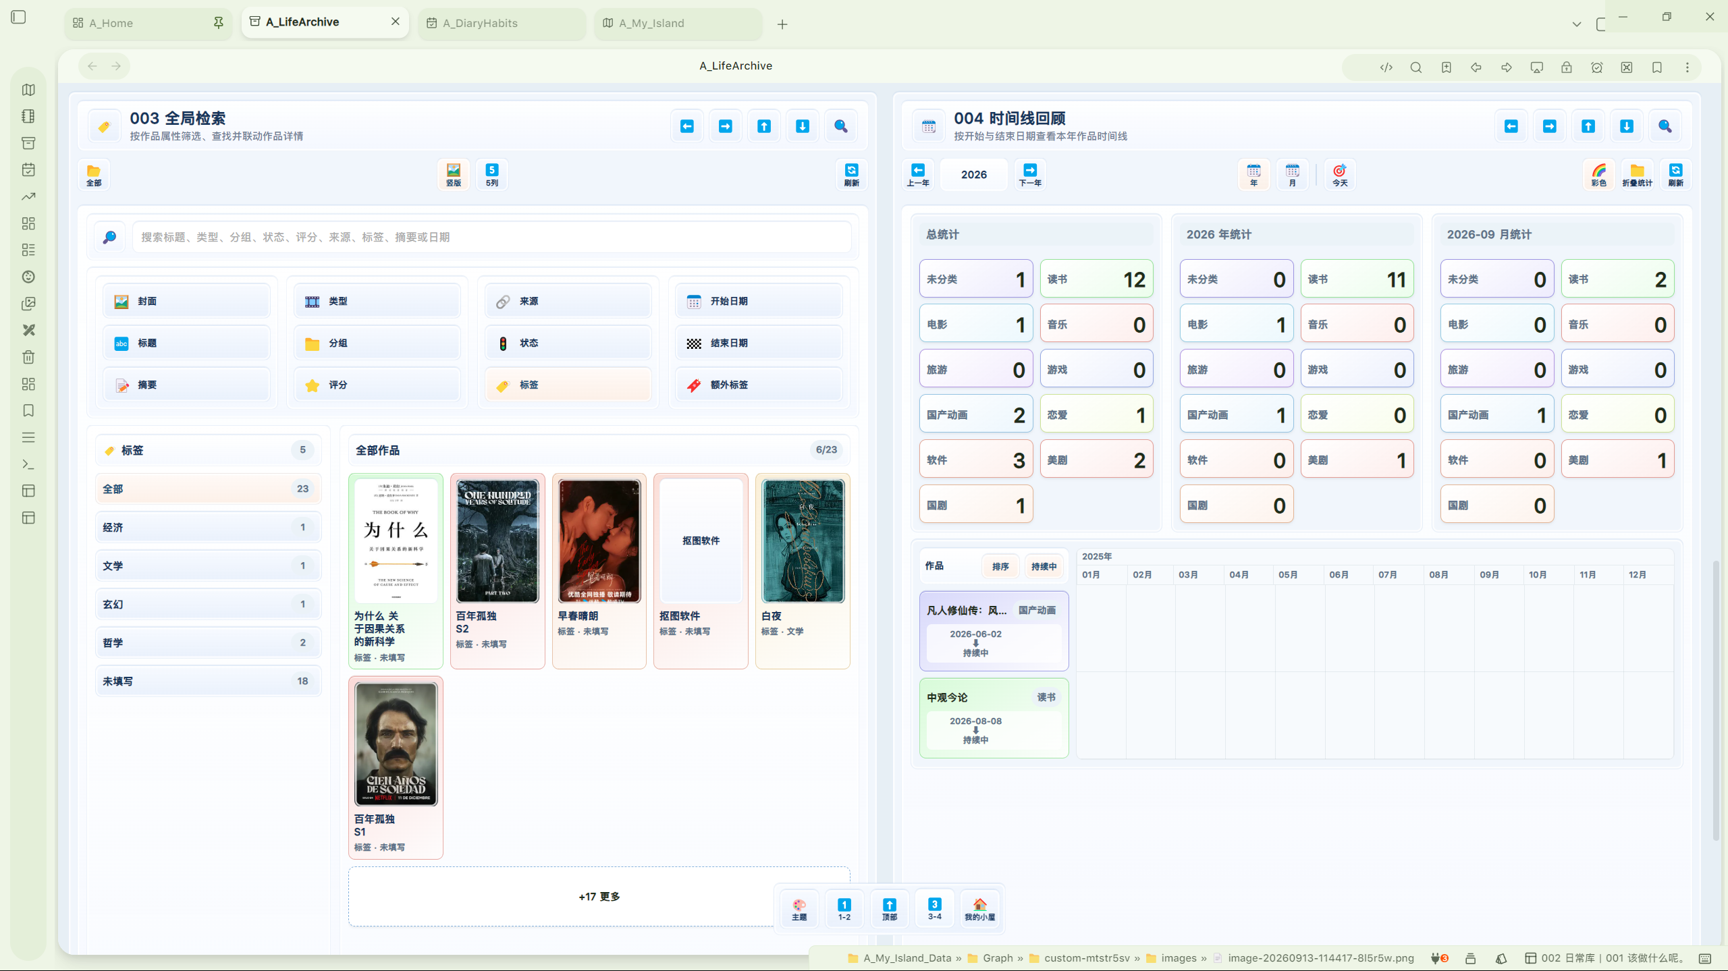
Task: Click the 003 panel move-up arrow button
Action: 764,126
